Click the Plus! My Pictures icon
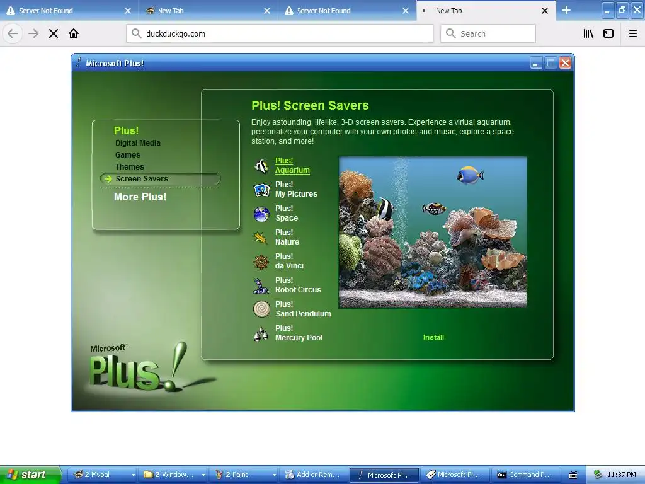Image resolution: width=645 pixels, height=484 pixels. pos(261,190)
